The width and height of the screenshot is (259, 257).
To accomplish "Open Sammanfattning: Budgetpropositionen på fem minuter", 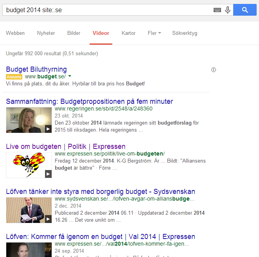I will coord(89,101).
